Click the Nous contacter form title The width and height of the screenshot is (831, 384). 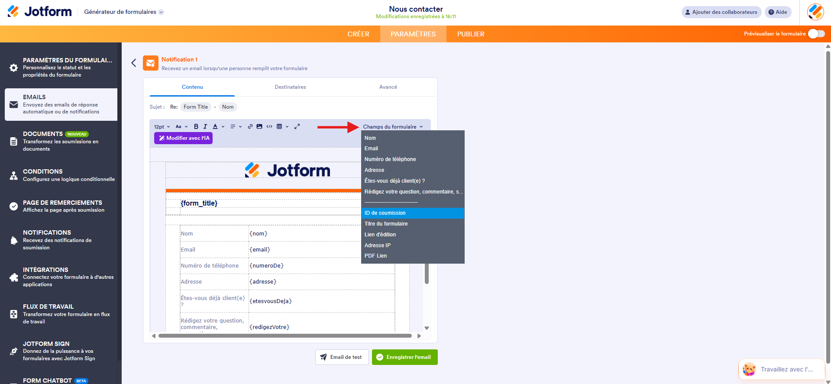(x=416, y=9)
